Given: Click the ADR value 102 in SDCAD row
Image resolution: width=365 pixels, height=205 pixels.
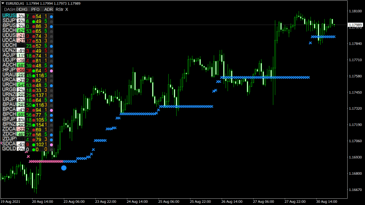Looking at the screenshot, I should (40, 144).
